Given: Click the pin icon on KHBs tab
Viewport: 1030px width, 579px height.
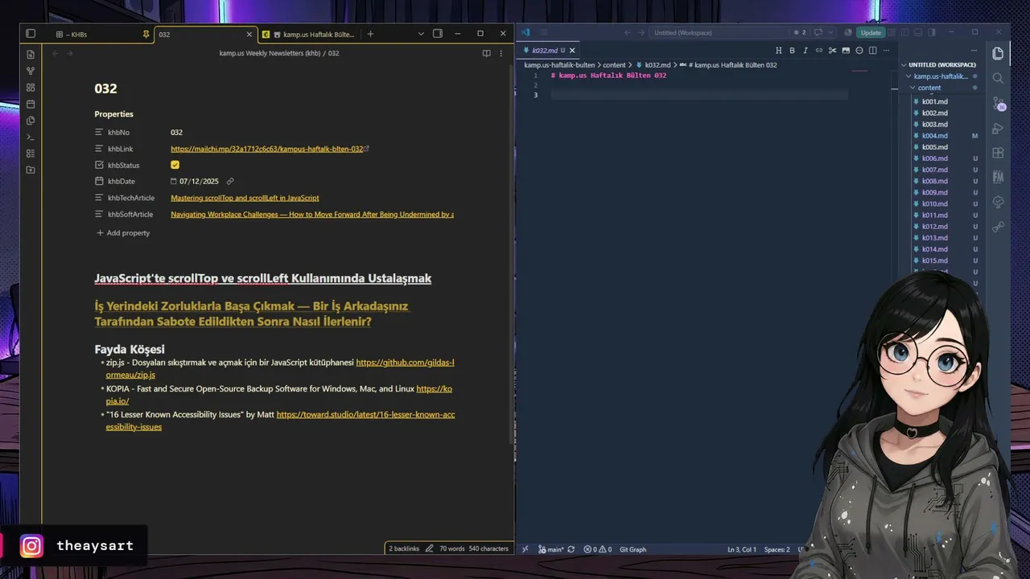Looking at the screenshot, I should (x=146, y=35).
